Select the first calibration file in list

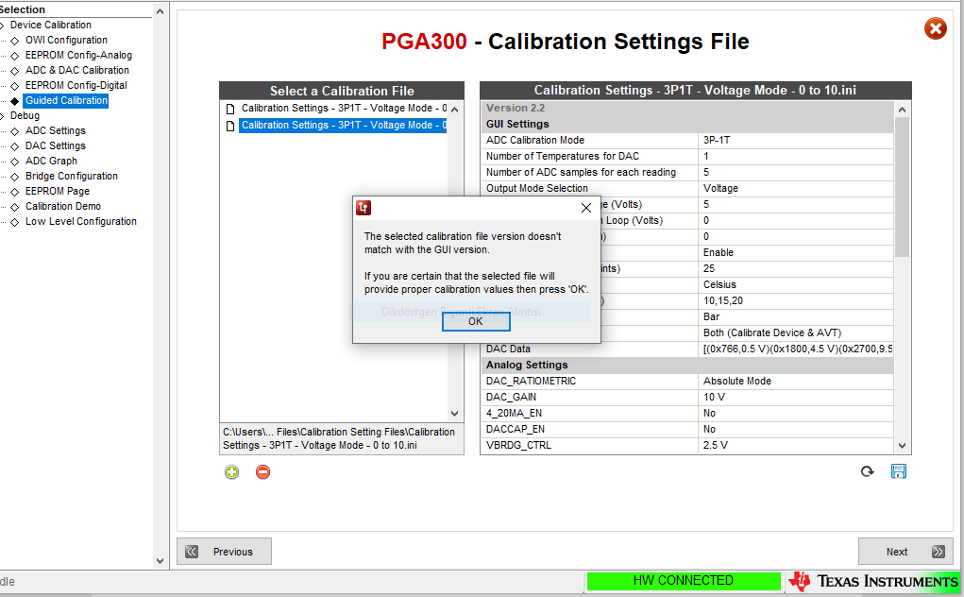pyautogui.click(x=344, y=109)
